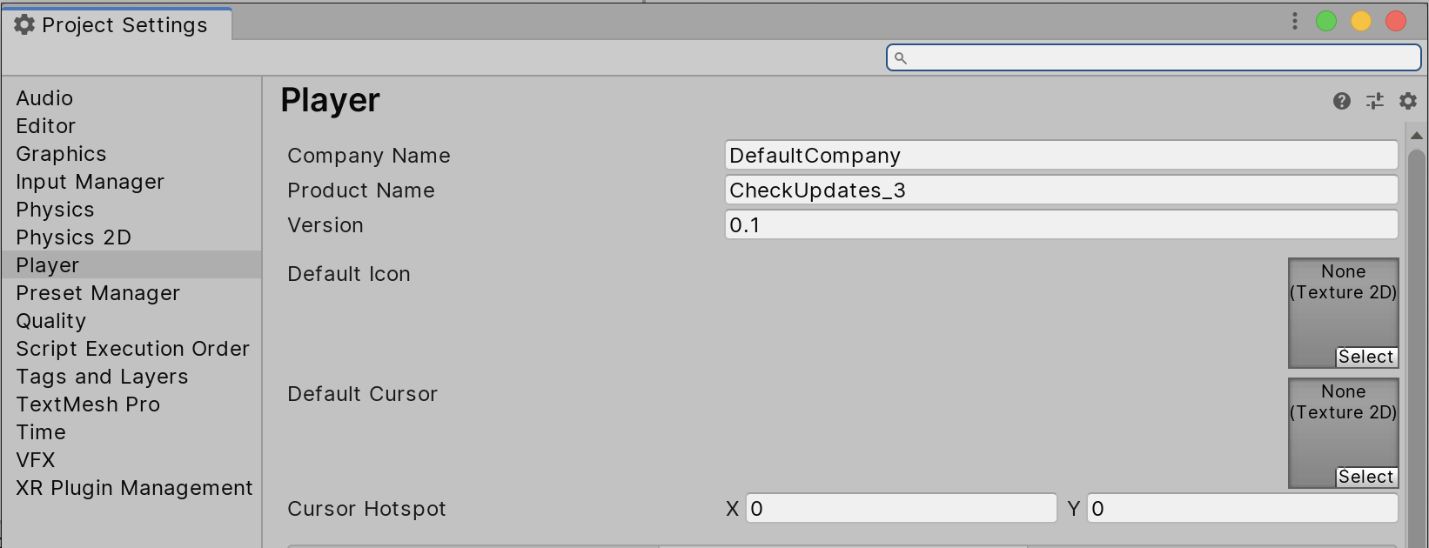Select Tags and Layers category
1429x548 pixels.
pyautogui.click(x=102, y=377)
